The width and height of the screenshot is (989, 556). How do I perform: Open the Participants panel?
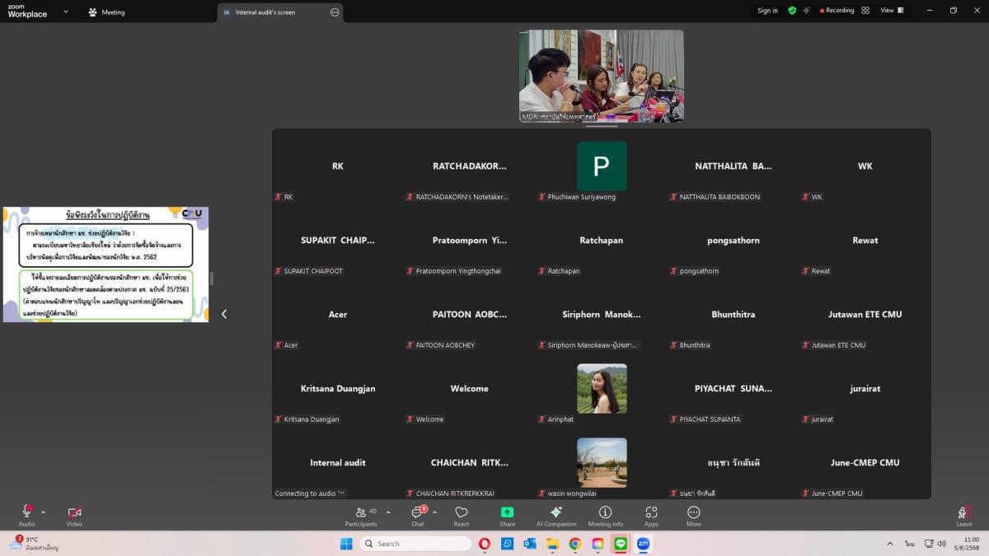click(361, 513)
